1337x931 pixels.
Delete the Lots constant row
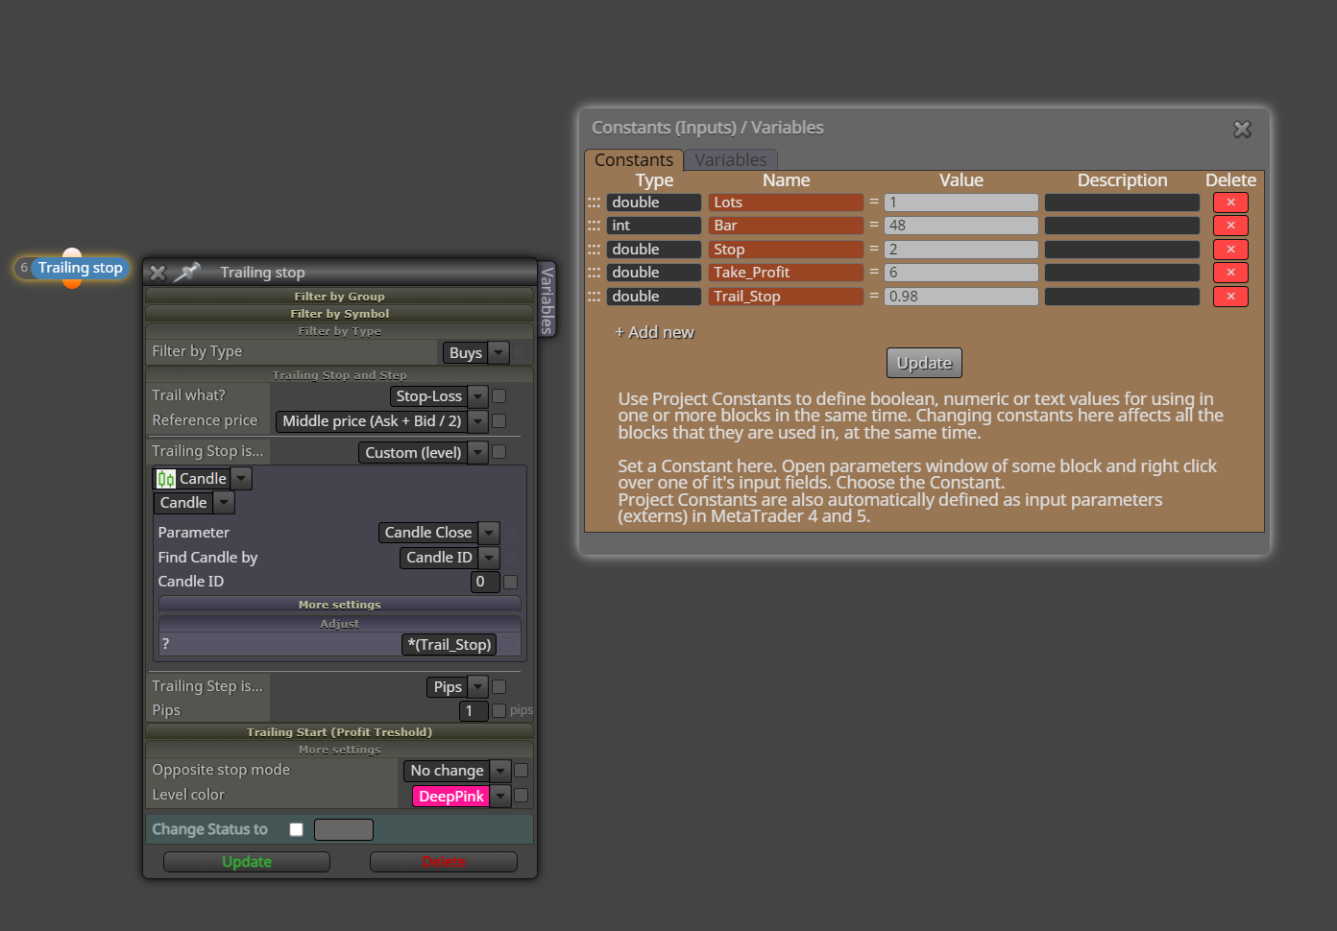1230,203
